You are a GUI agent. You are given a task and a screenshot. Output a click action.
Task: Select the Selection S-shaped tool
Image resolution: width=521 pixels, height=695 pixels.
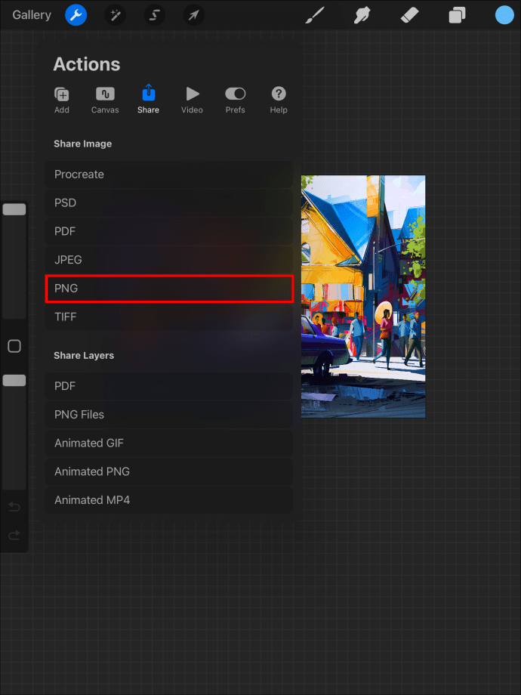[x=155, y=16]
